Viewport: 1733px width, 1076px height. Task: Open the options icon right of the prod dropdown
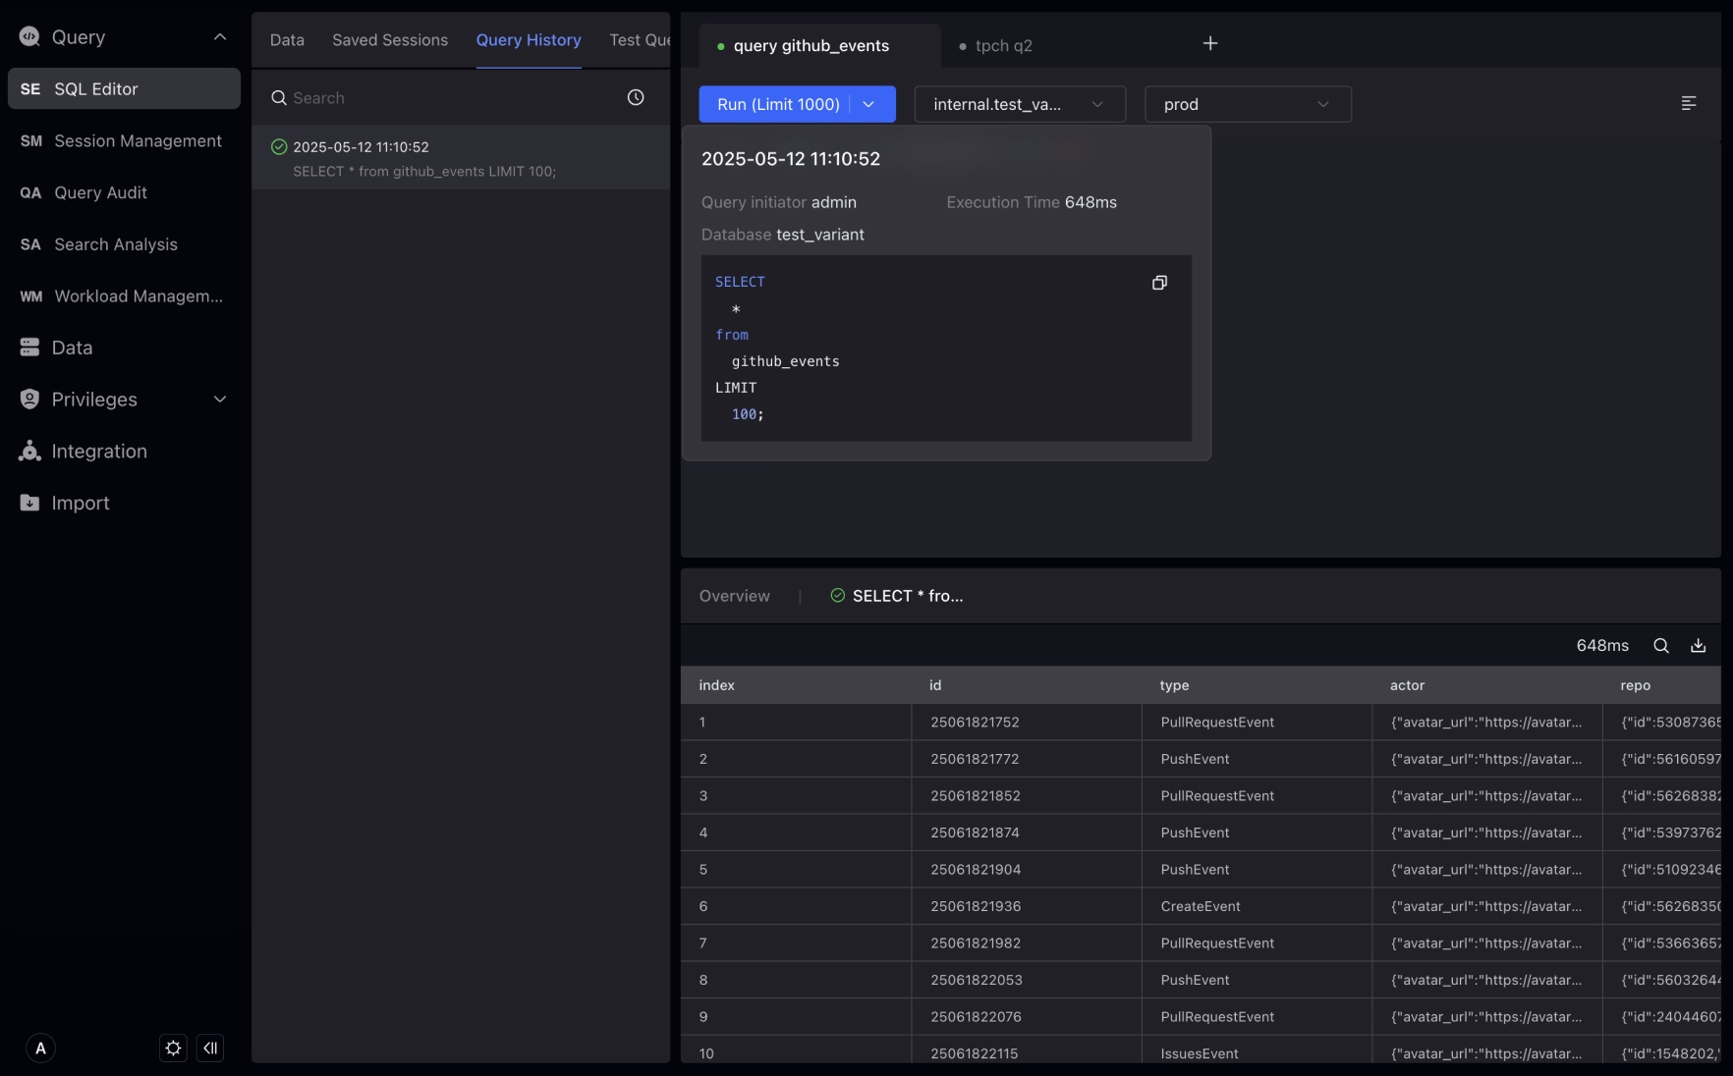point(1689,103)
